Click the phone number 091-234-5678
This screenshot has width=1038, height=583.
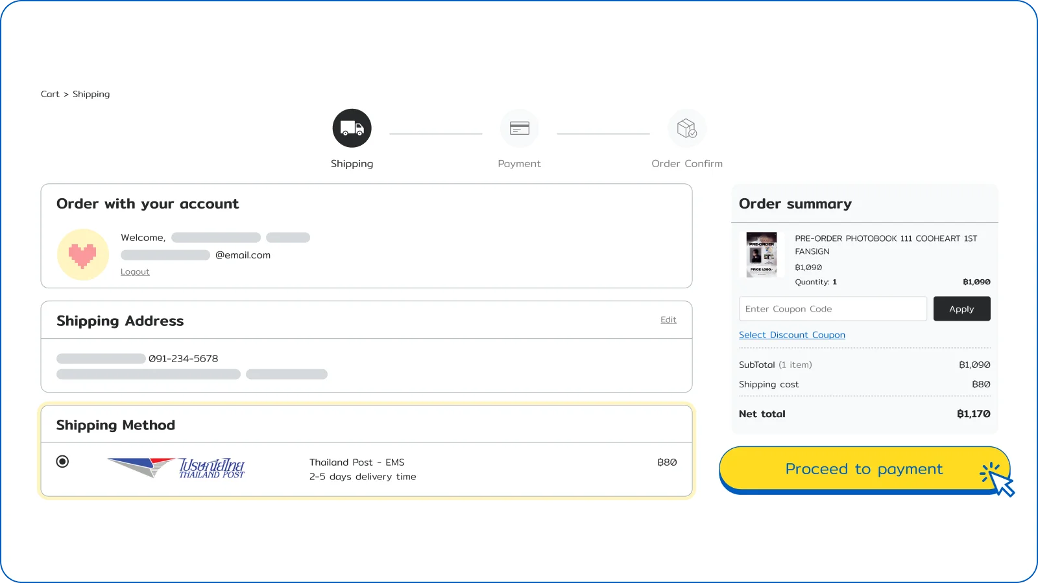(x=184, y=359)
